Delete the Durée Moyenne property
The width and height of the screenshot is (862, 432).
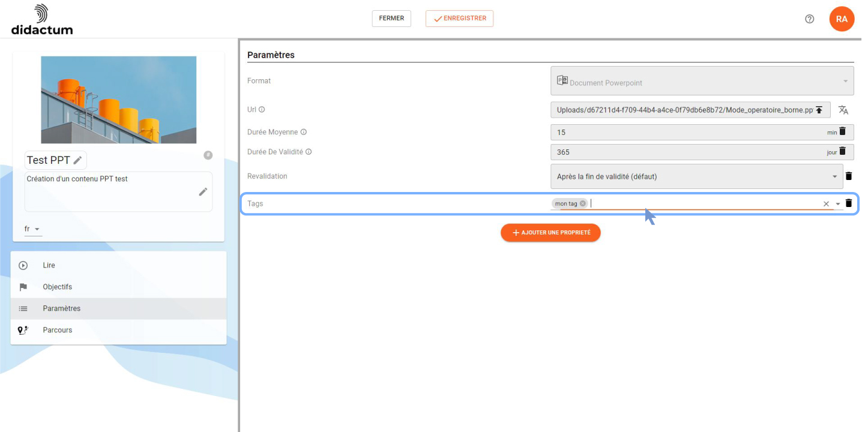(x=842, y=131)
